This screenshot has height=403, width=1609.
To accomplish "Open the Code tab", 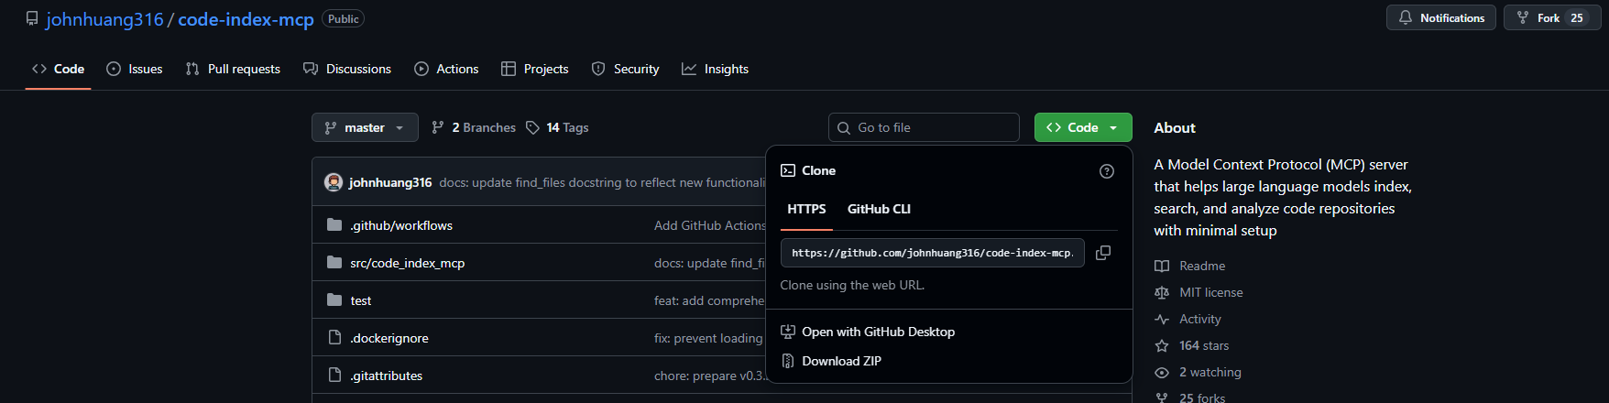I will click(58, 69).
